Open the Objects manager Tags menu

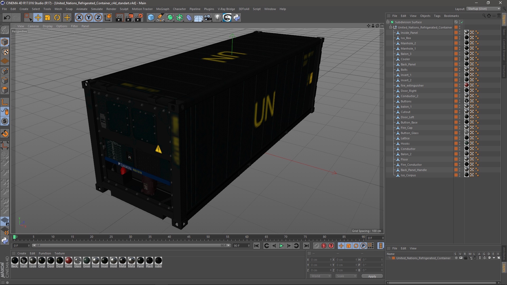(437, 16)
